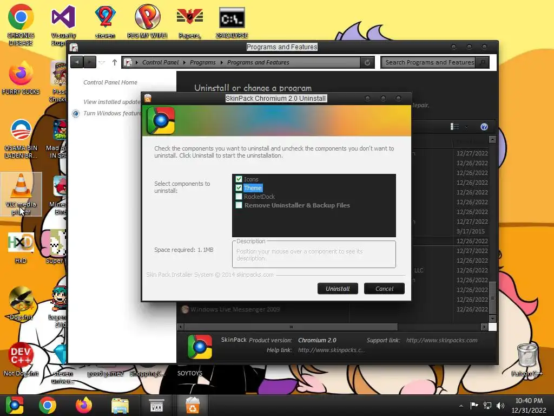The width and height of the screenshot is (554, 416).
Task: Select the VLC media player desktop icon
Action: pyautogui.click(x=21, y=194)
